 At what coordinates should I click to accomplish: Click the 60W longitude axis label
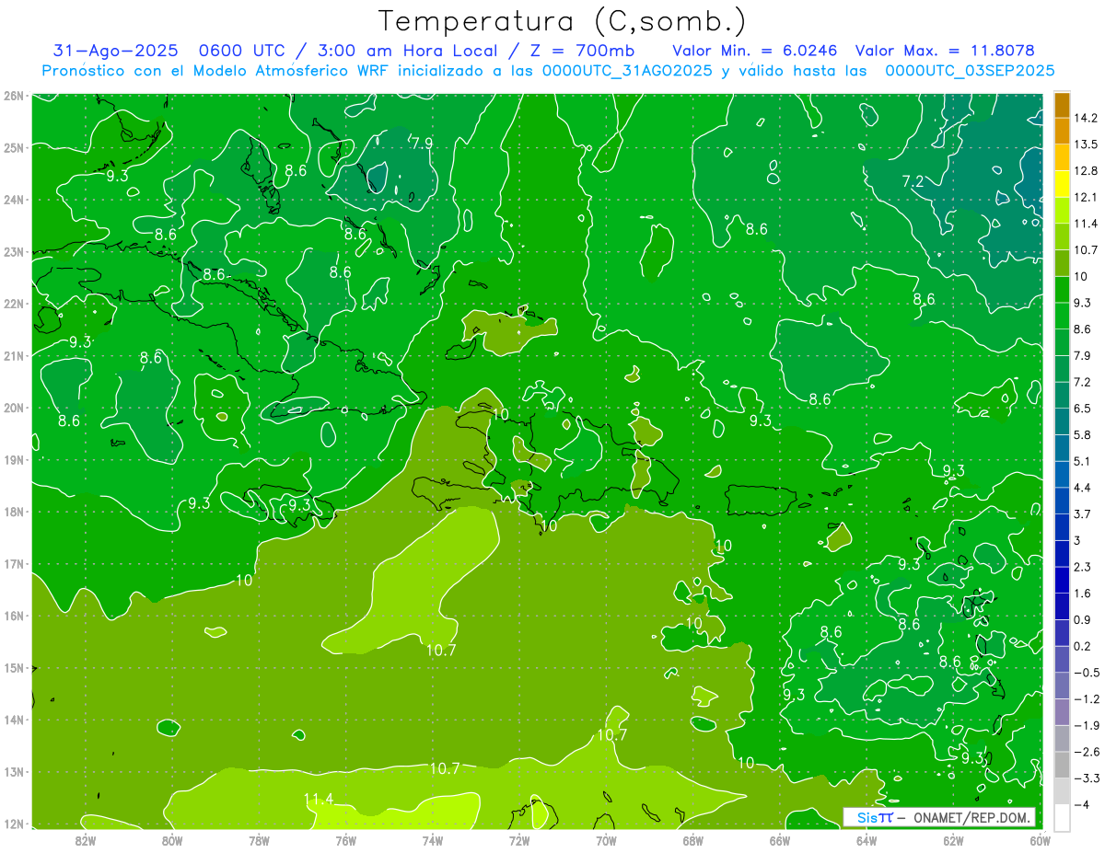1041,841
